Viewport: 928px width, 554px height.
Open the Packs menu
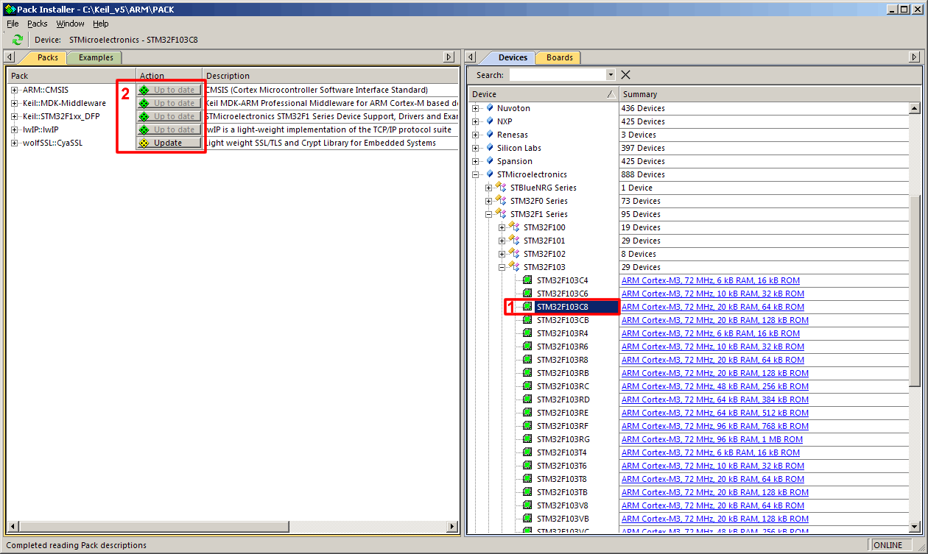coord(37,24)
